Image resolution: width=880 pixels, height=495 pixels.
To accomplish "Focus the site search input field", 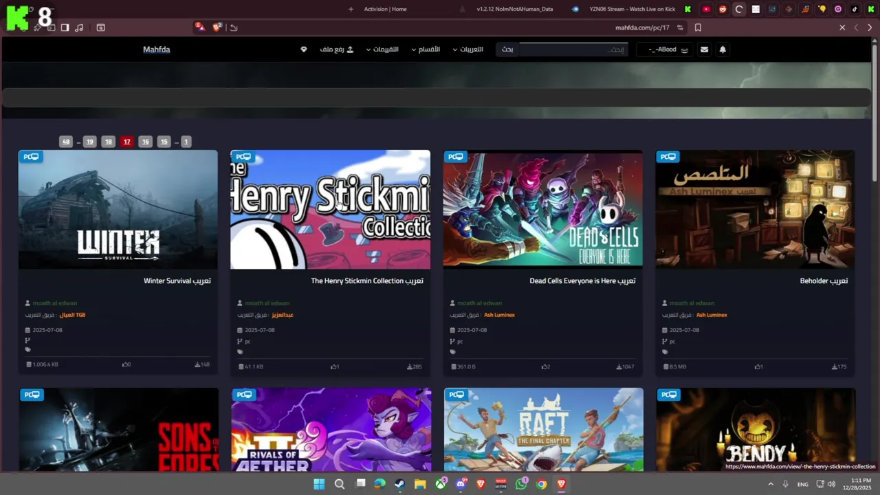I will [573, 49].
